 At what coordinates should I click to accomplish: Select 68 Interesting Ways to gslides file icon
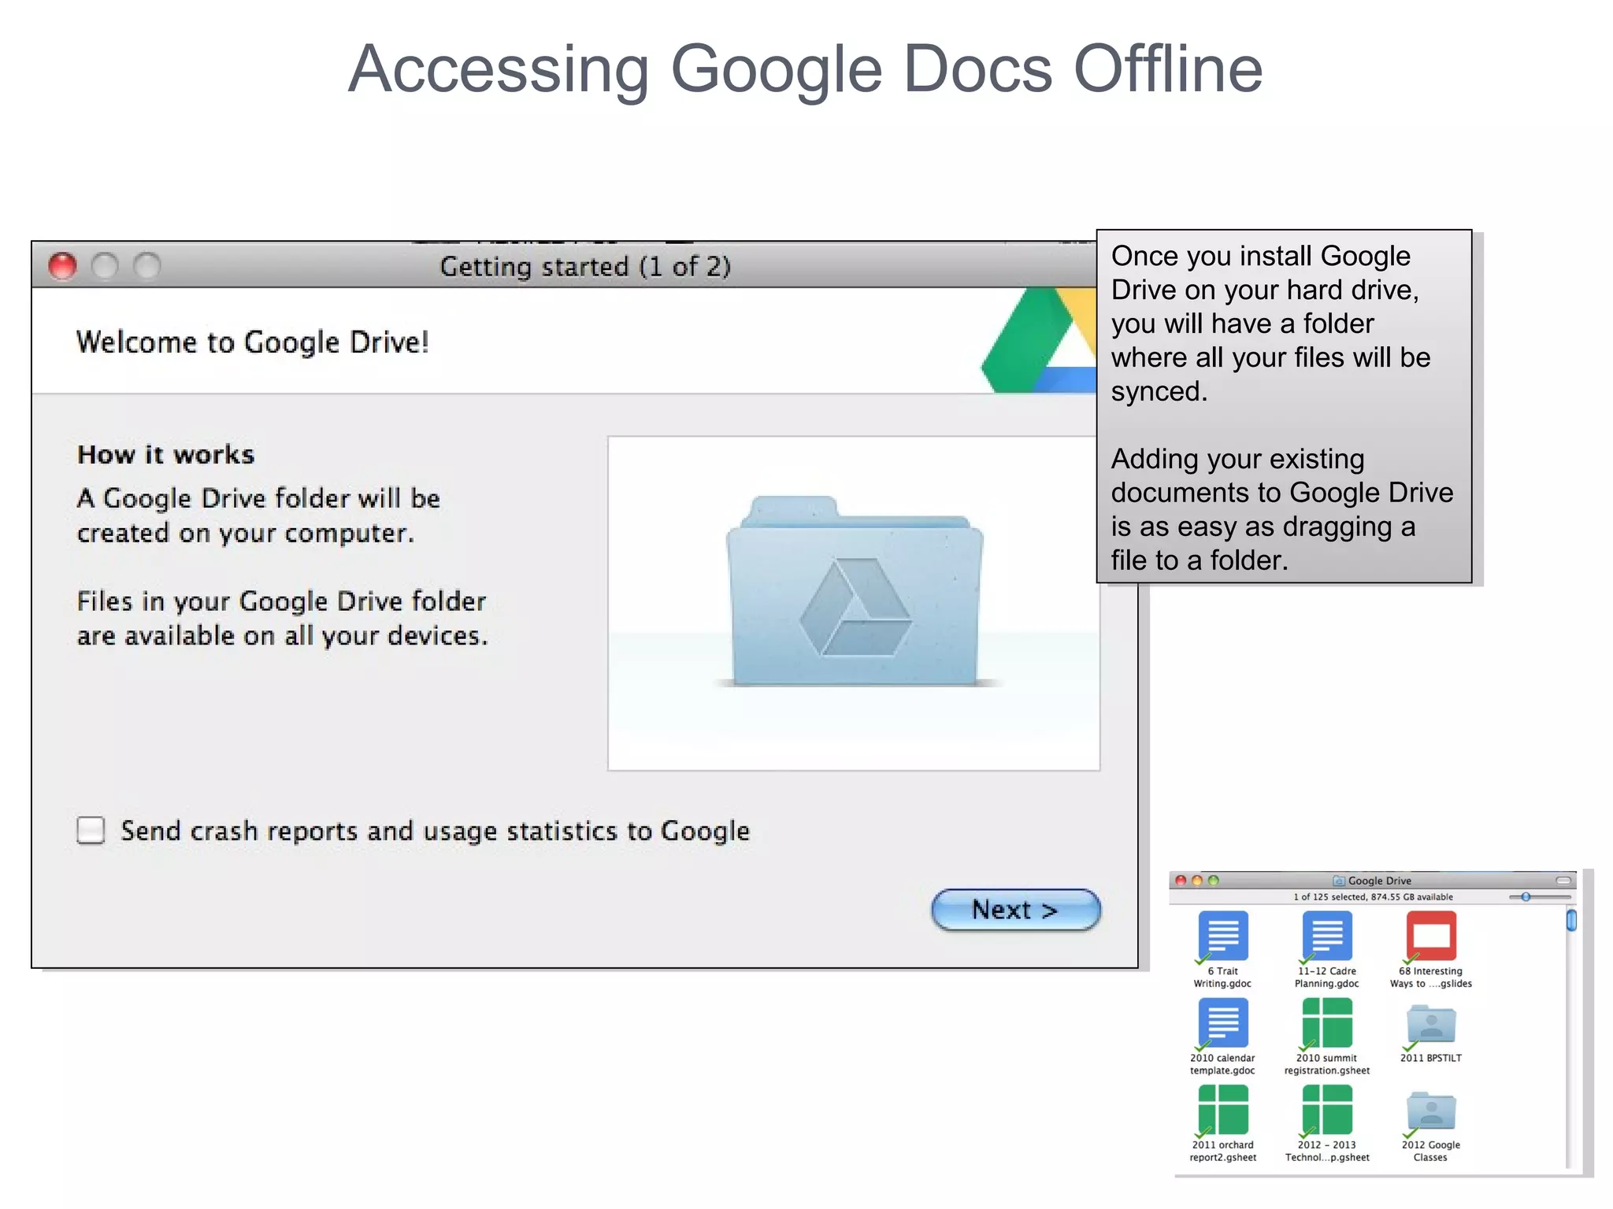(1431, 937)
